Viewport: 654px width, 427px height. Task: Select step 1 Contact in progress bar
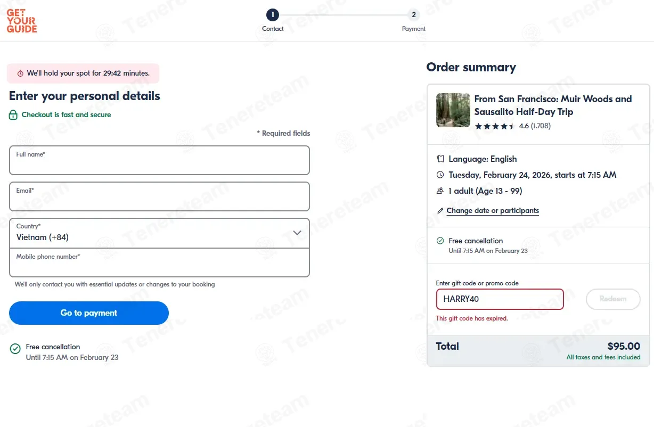click(273, 15)
